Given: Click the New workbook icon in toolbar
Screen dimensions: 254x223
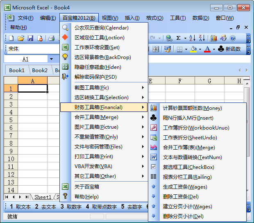Looking at the screenshot, I should [11, 38].
